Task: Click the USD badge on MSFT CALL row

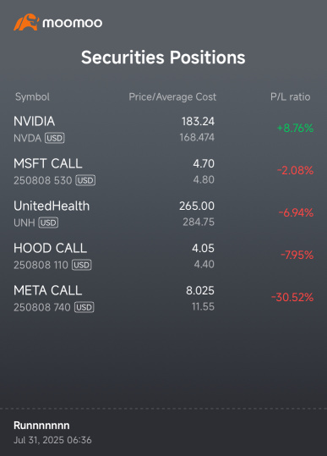Action: pyautogui.click(x=85, y=180)
